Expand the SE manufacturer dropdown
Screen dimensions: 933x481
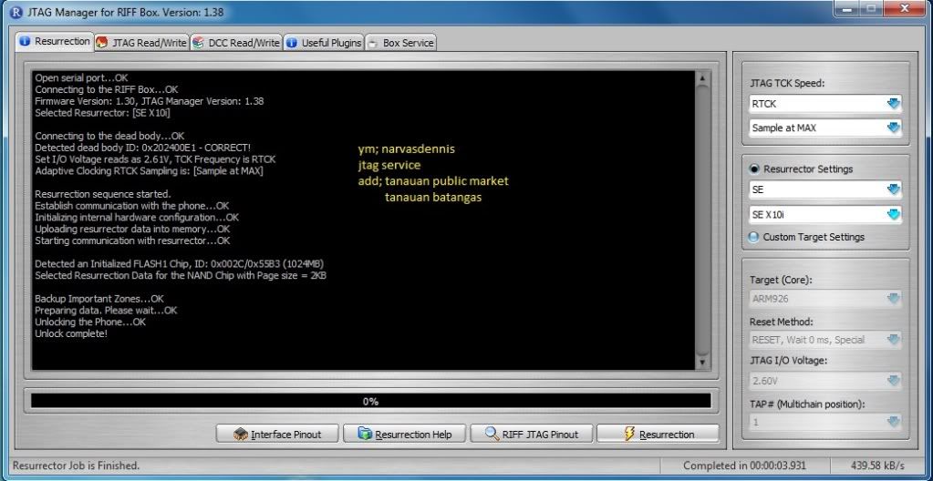pos(893,189)
